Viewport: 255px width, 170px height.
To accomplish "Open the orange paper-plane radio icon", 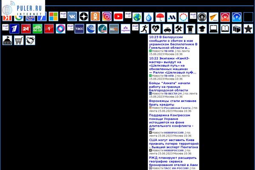I will tap(214, 17).
